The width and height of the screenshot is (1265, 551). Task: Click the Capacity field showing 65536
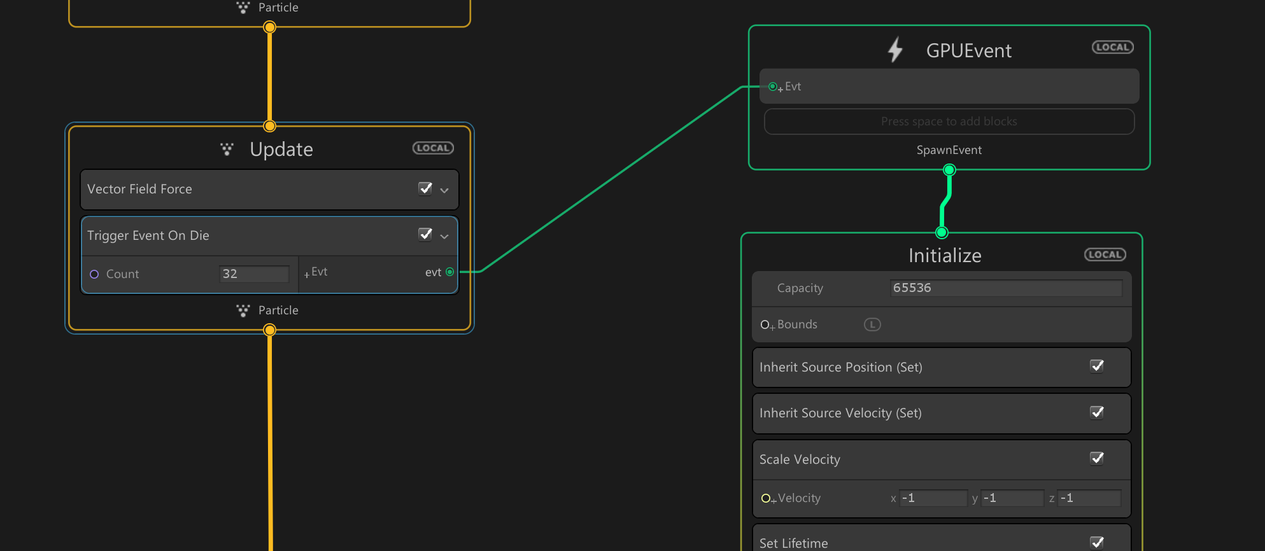coord(1005,288)
